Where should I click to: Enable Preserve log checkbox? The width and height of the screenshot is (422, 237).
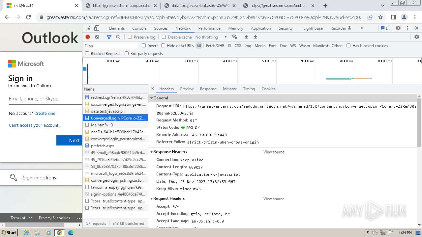pos(130,37)
